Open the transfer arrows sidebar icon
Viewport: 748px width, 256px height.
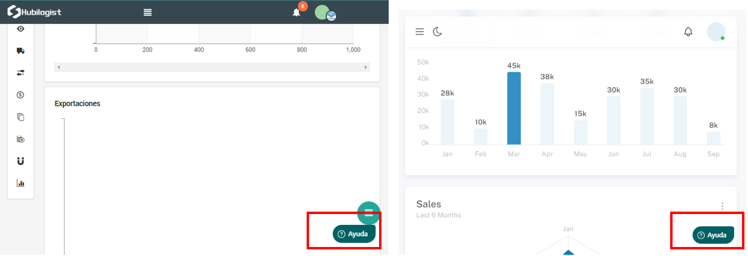tap(21, 73)
